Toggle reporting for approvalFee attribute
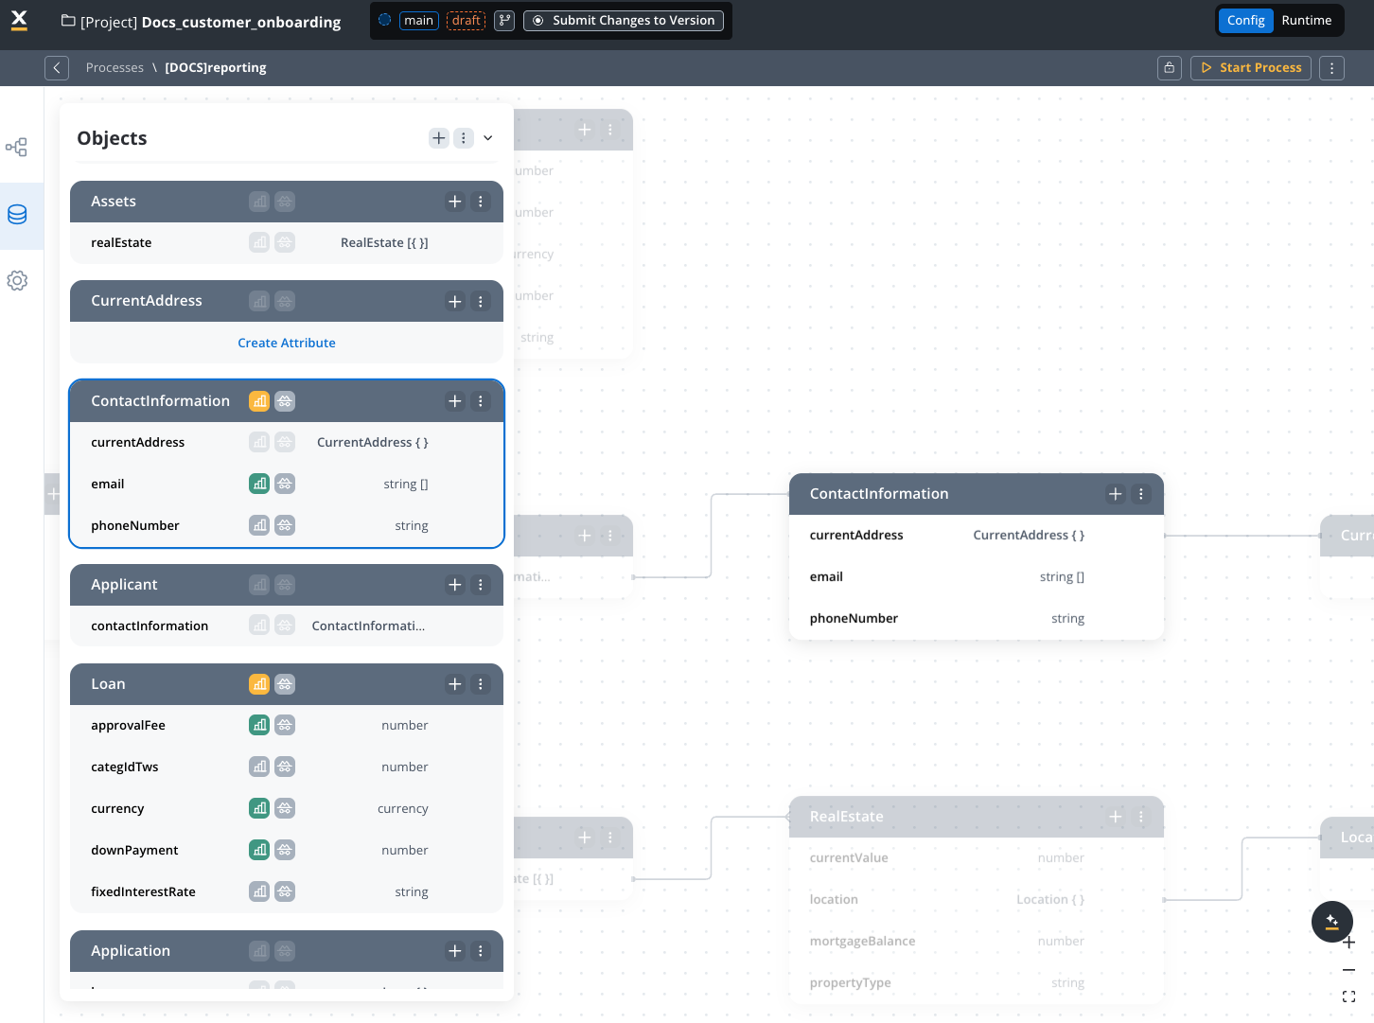Image resolution: width=1374 pixels, height=1023 pixels. (259, 725)
